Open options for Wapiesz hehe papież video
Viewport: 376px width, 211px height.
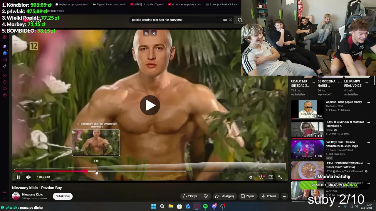[368, 103]
